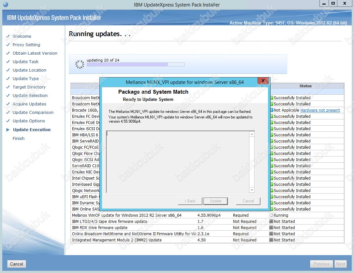Screen dimensions: 354x273
Task: Select the Update Execution step
Action: click(x=32, y=130)
